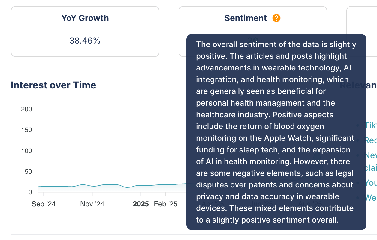
Task: Pick the Feb '25 x-axis label
Action: click(165, 204)
